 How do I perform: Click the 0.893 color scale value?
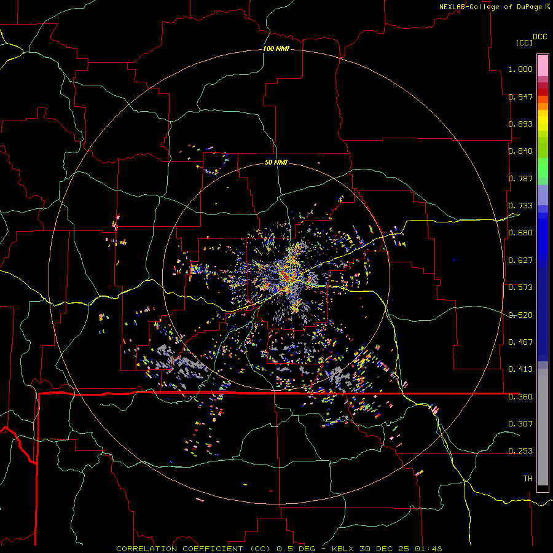pyautogui.click(x=520, y=124)
